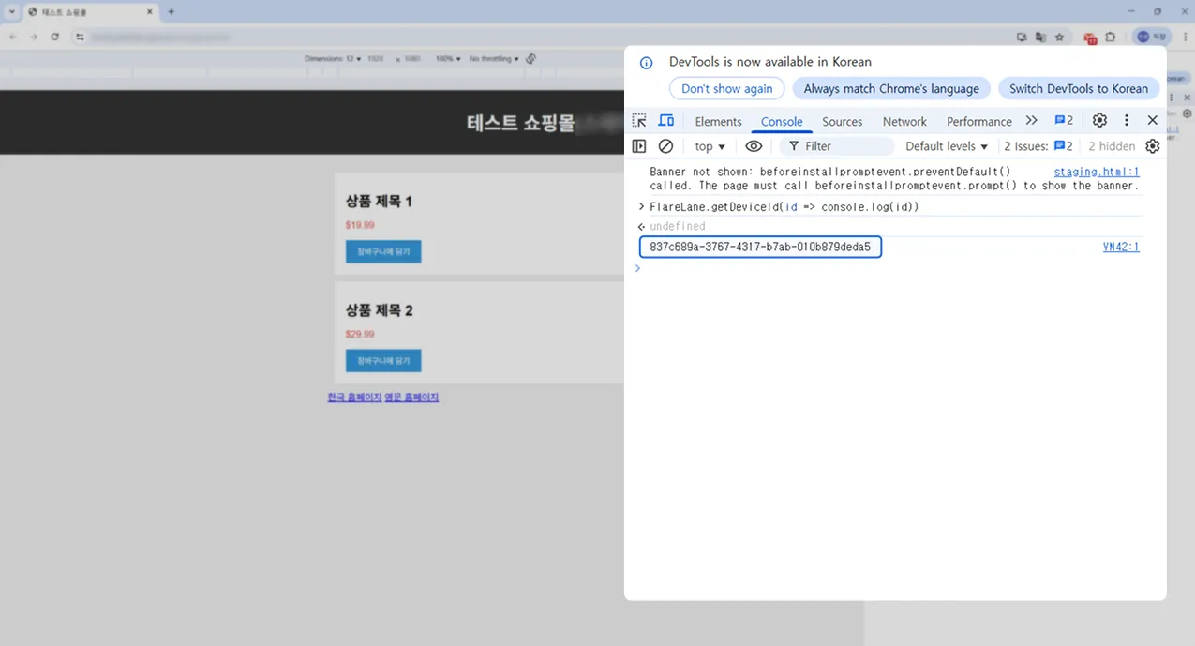Create a live expression with eye icon
This screenshot has height=646, width=1195.
(754, 146)
